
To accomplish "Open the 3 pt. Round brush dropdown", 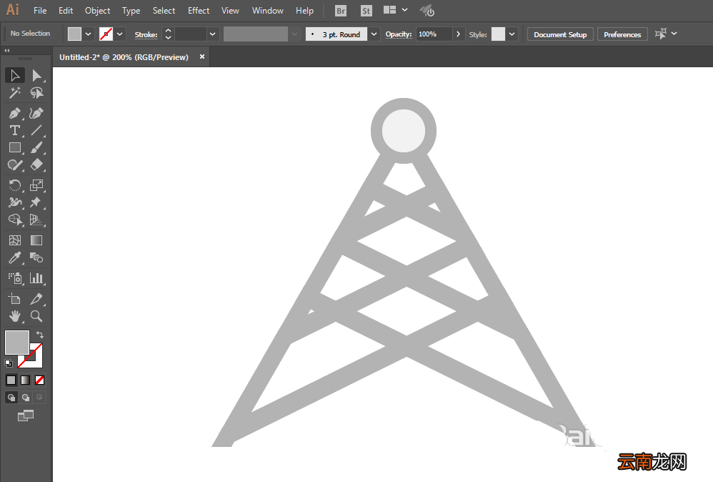I will 374,34.
